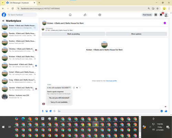Choose a sticker in the composer
Screen dimensions: 172x138
click(51, 111)
